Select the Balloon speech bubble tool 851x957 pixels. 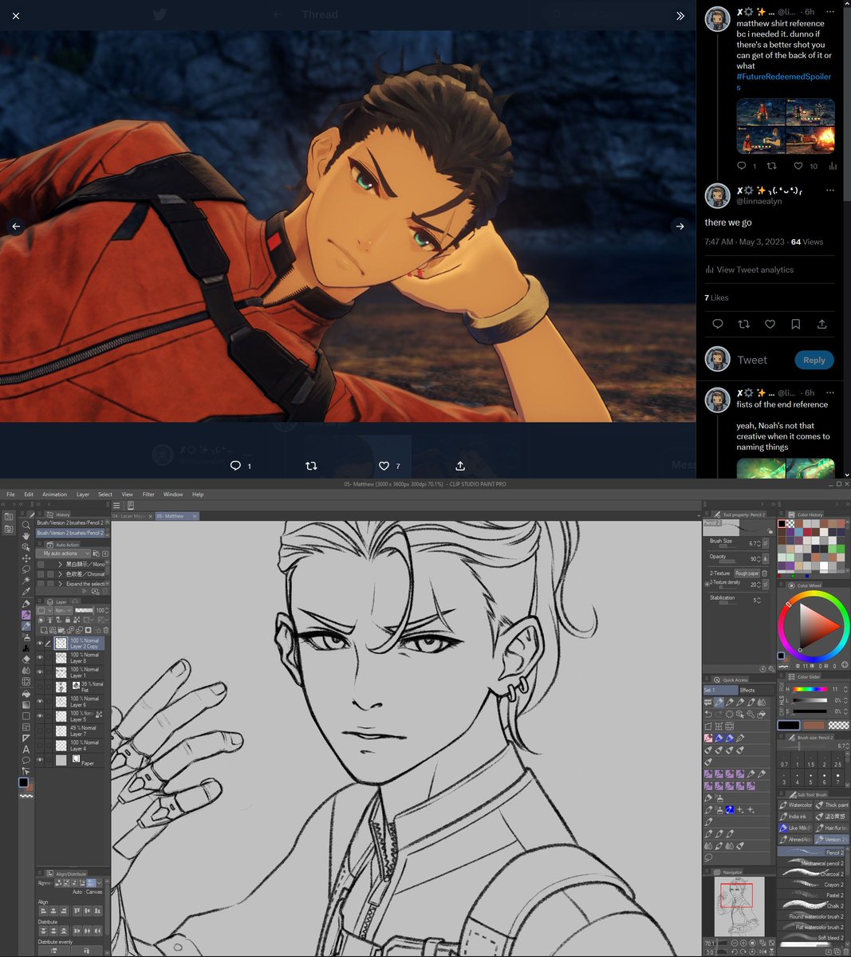26,760
